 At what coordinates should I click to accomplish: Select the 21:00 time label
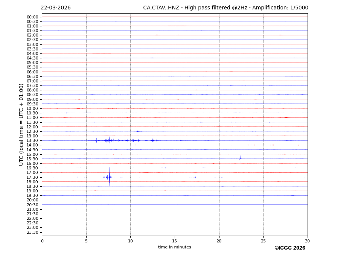point(32,209)
